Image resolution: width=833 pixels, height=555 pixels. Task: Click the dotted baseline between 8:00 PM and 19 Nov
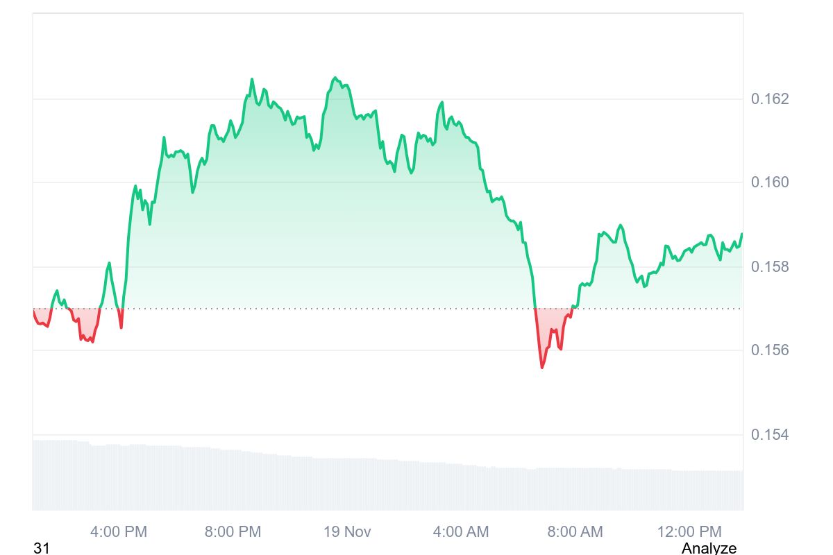pyautogui.click(x=292, y=308)
